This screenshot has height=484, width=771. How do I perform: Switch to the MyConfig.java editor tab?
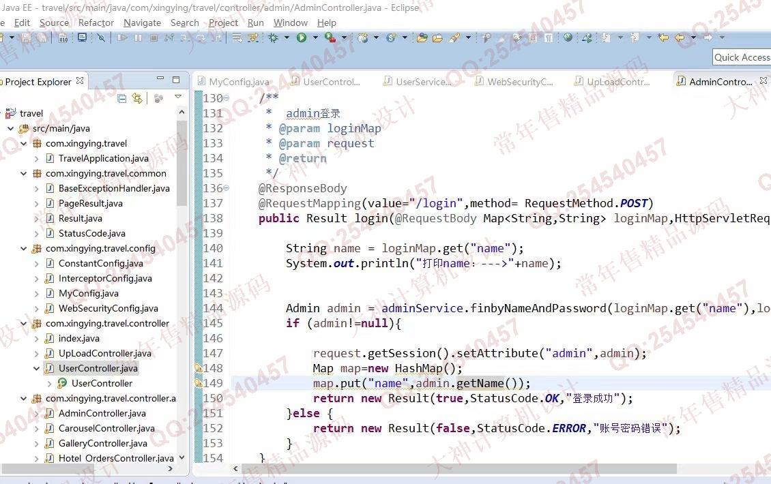point(233,82)
